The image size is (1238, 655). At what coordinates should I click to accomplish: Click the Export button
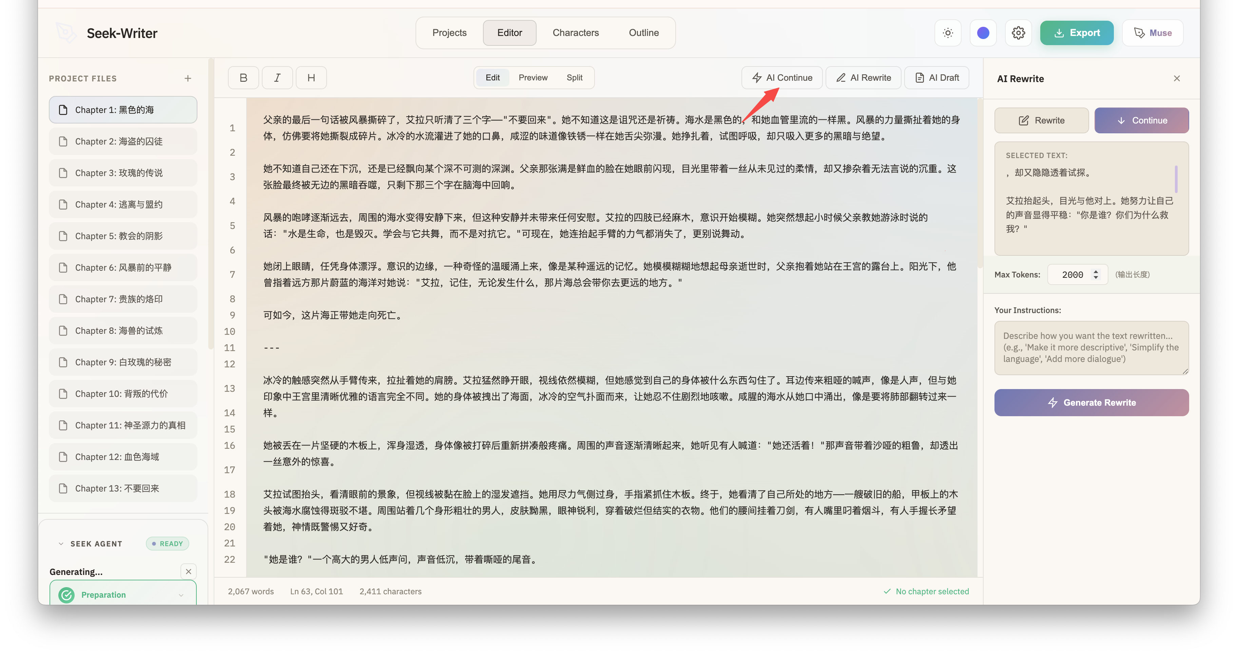[x=1077, y=33]
